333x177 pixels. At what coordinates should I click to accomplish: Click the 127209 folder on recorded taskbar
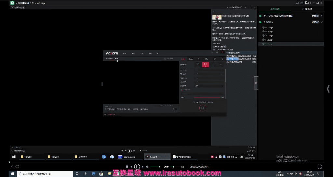pyautogui.click(x=59, y=157)
